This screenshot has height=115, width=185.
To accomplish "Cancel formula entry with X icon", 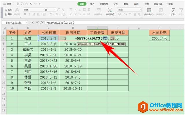I will click(x=33, y=23).
